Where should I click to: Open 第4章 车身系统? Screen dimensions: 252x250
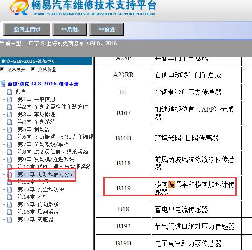(36, 122)
